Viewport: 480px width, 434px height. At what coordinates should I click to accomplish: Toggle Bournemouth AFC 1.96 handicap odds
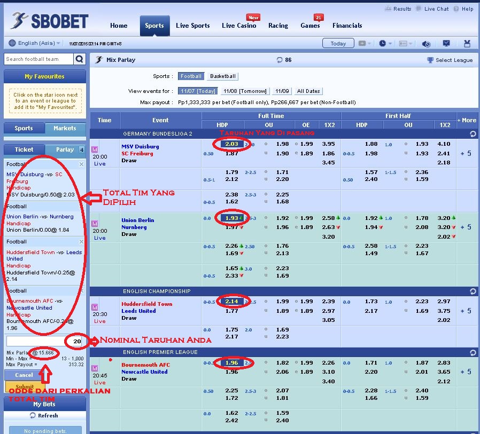point(232,363)
